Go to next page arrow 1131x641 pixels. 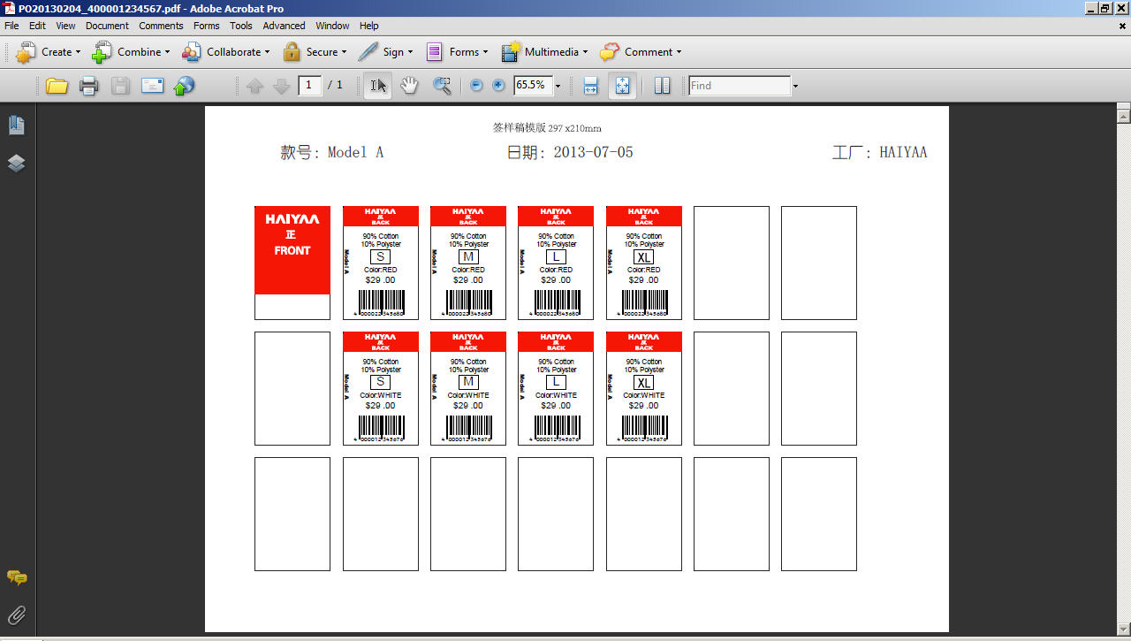click(x=282, y=86)
